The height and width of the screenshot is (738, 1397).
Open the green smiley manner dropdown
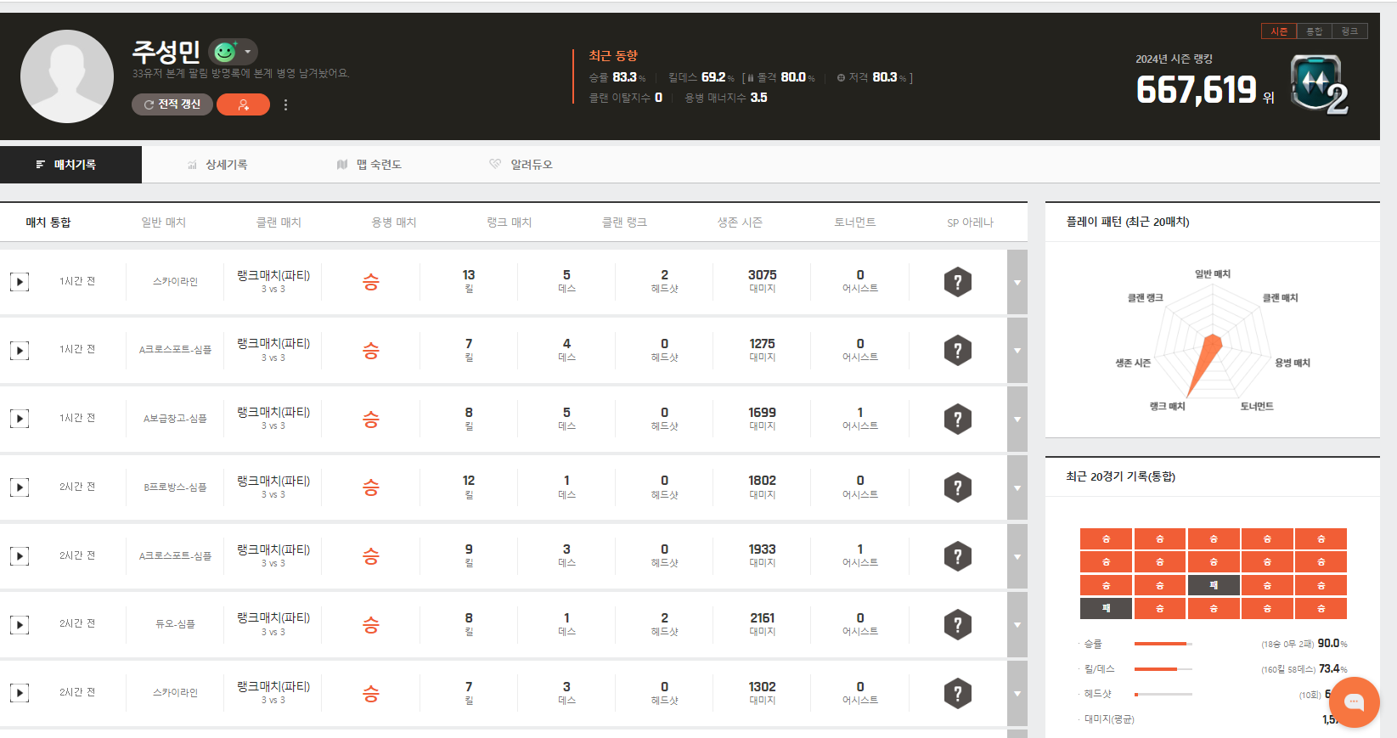(x=233, y=52)
